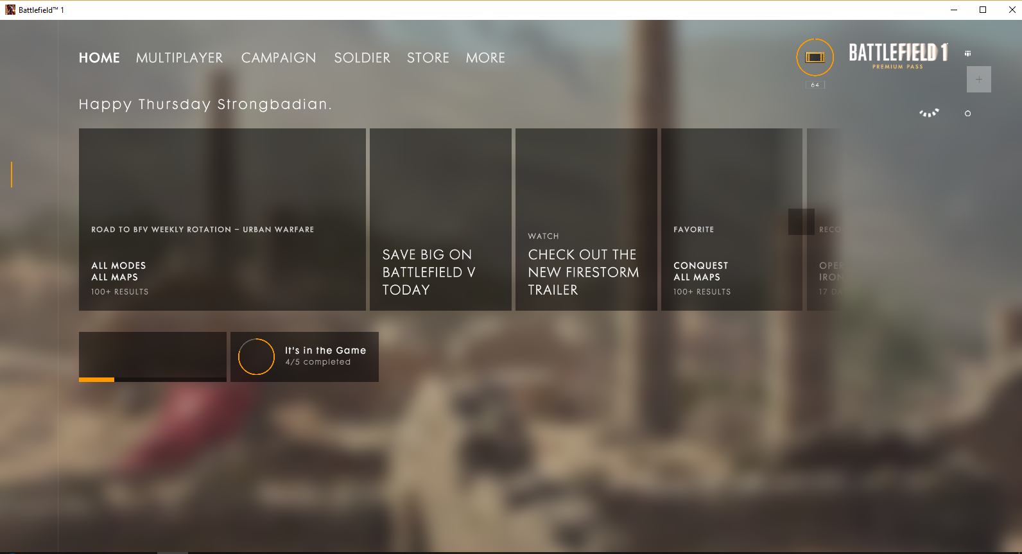Go to the Campaign tab
The image size is (1022, 554).
point(279,58)
